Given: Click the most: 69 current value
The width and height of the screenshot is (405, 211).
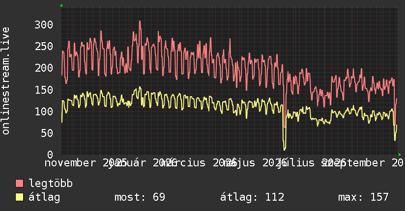Looking at the screenshot, I should (x=140, y=197).
